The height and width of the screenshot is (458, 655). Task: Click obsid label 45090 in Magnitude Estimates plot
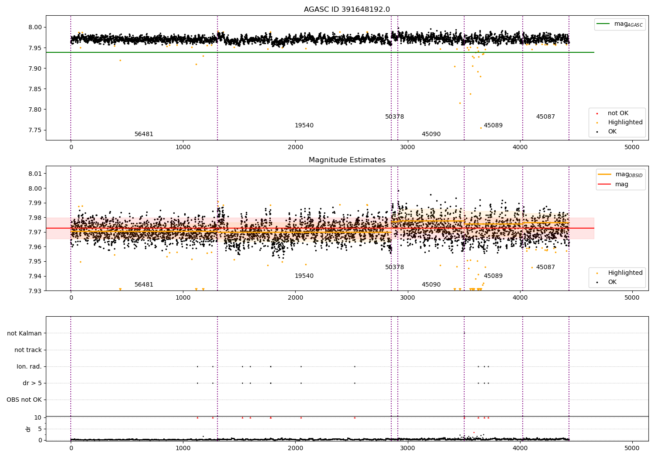tap(431, 285)
